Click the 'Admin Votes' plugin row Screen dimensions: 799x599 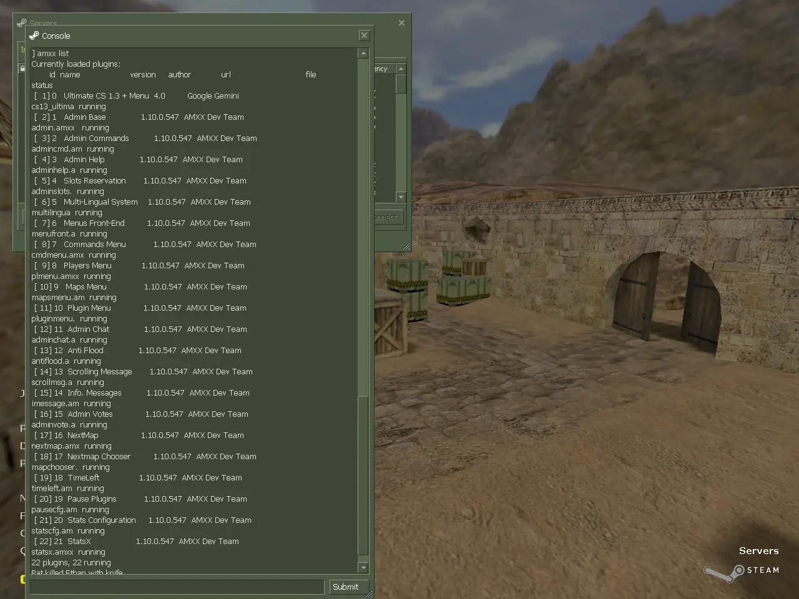click(141, 414)
